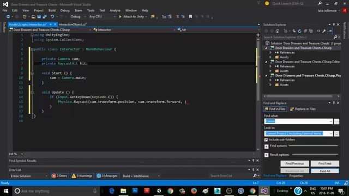Expand the Result options section
This screenshot has width=349, height=196.
tap(266, 155)
